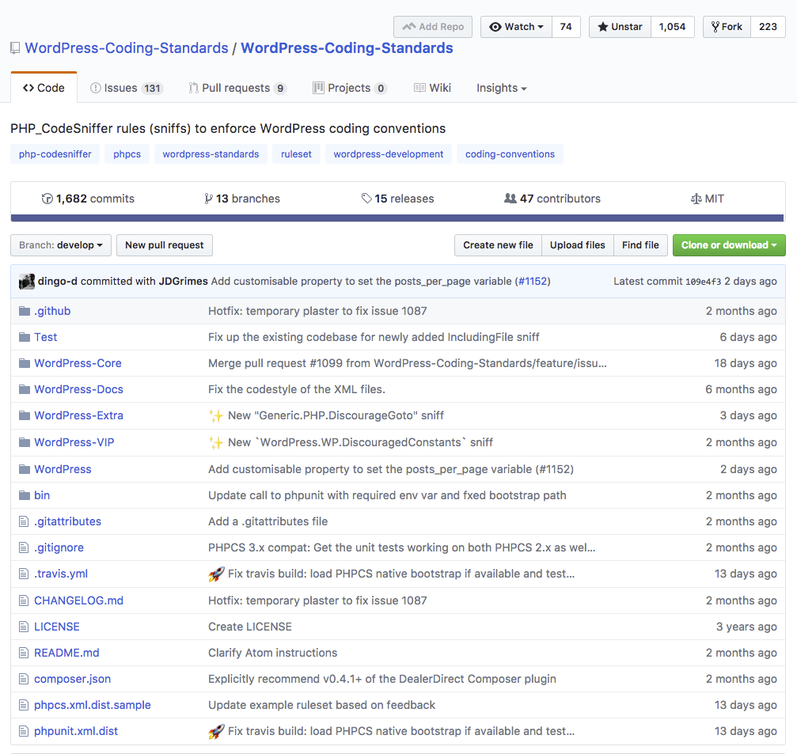Click the WordPress-Core folder icon
The width and height of the screenshot is (797, 754).
(25, 363)
